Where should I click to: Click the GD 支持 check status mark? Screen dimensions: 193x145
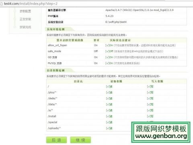109,57
